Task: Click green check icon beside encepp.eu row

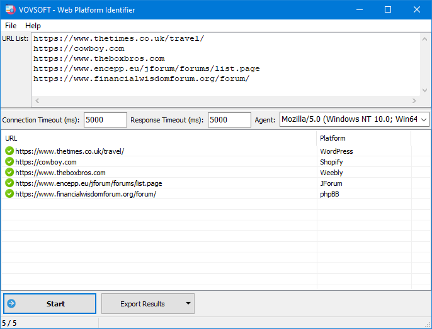Action: (9, 183)
